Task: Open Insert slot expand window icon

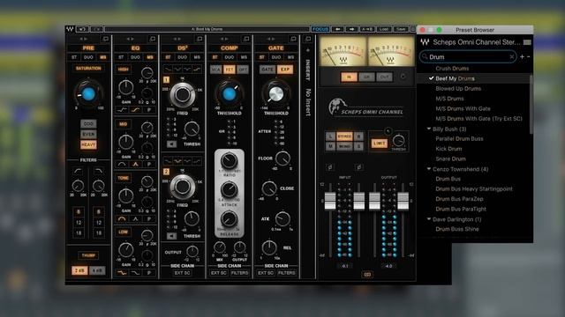Action: tap(308, 39)
